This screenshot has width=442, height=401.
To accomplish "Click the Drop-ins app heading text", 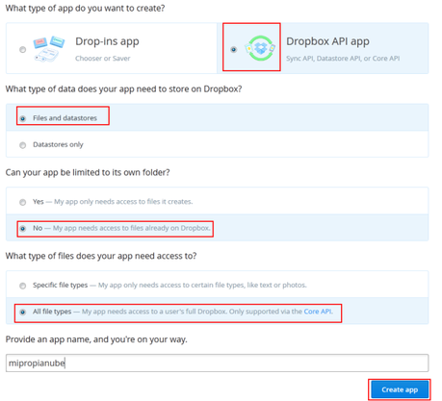I will 107,41.
